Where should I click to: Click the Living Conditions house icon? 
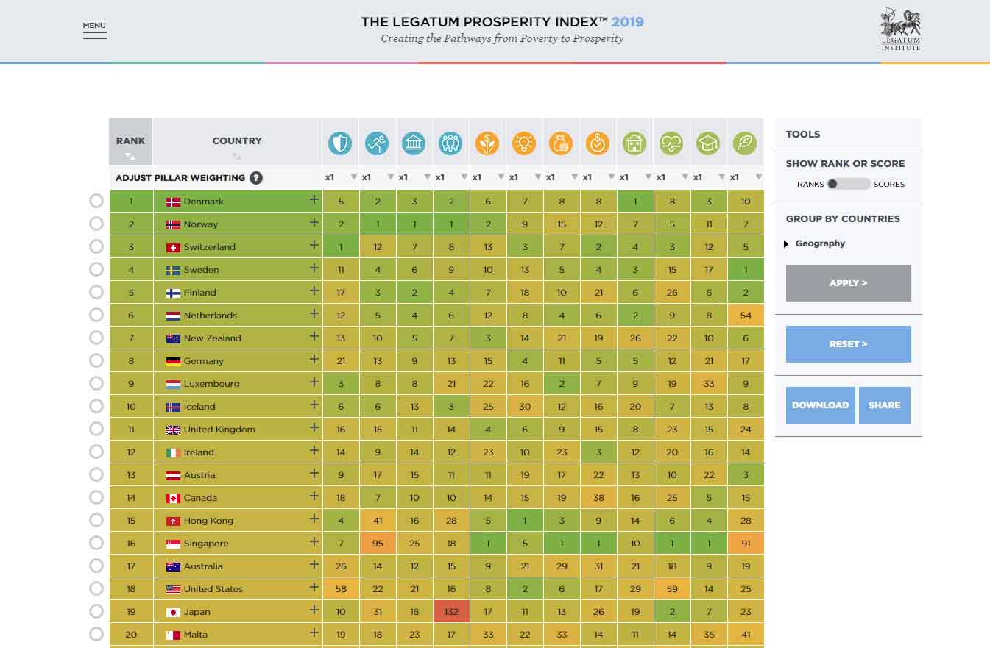click(x=634, y=143)
